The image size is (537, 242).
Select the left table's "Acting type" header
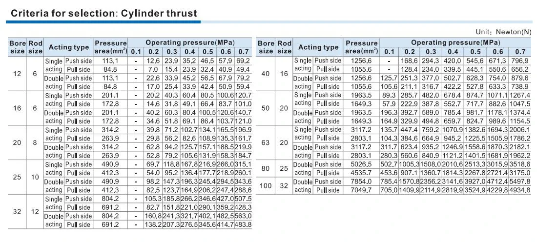(x=68, y=47)
